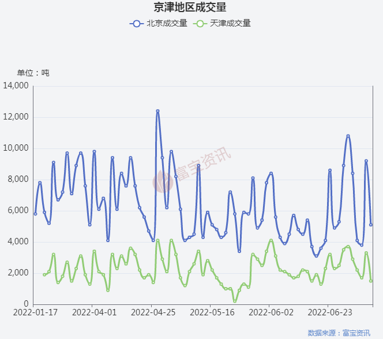Click the 14,000 y-axis label
The image size is (383, 339).
[16, 86]
